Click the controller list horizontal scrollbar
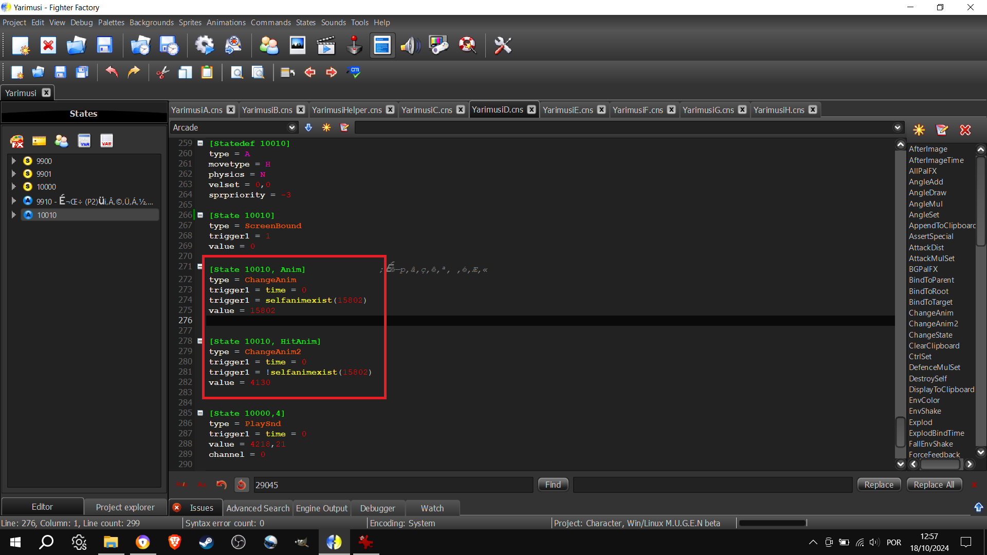Image resolution: width=987 pixels, height=555 pixels. tap(940, 464)
